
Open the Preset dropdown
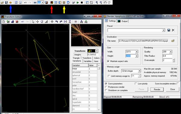pos(164,30)
